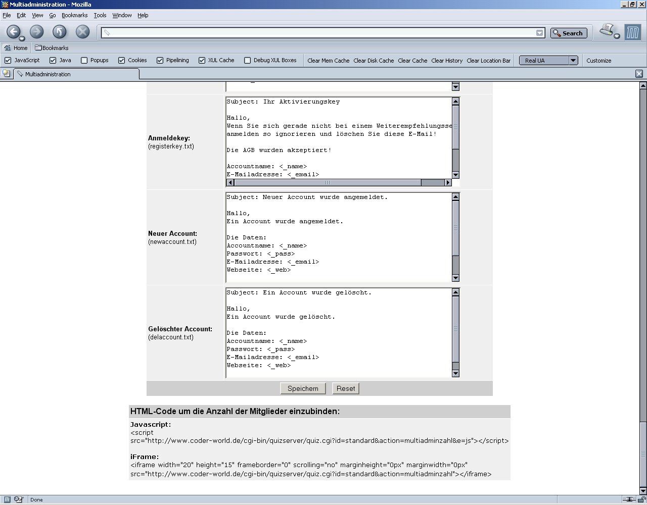Open the Bookmarks folder on personal toolbar
Screen dimensions: 647x505
52,48
